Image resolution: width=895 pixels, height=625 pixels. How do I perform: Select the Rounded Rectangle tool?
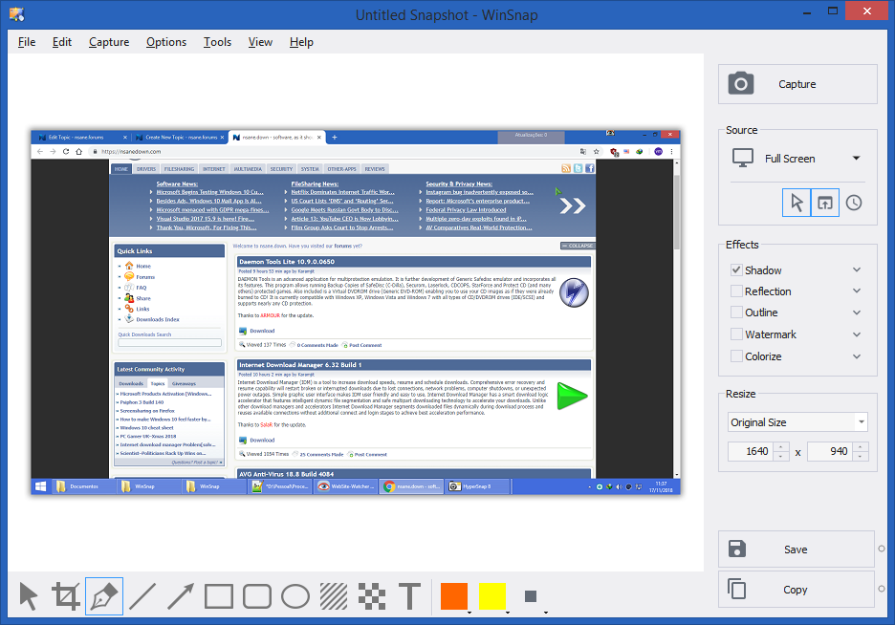click(257, 596)
